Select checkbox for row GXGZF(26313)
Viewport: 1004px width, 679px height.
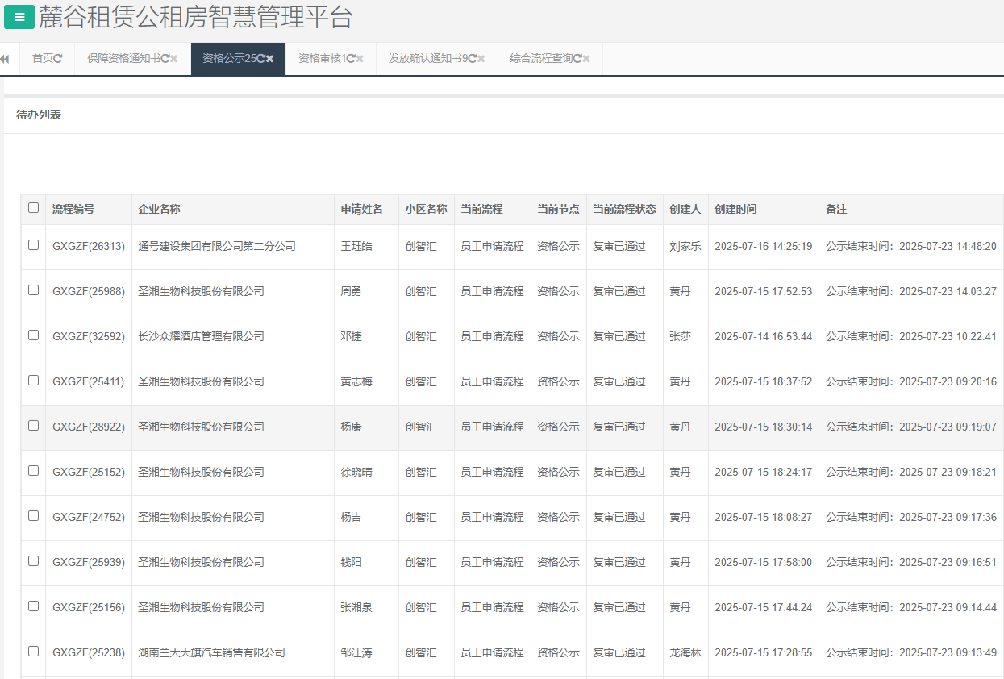pyautogui.click(x=33, y=245)
